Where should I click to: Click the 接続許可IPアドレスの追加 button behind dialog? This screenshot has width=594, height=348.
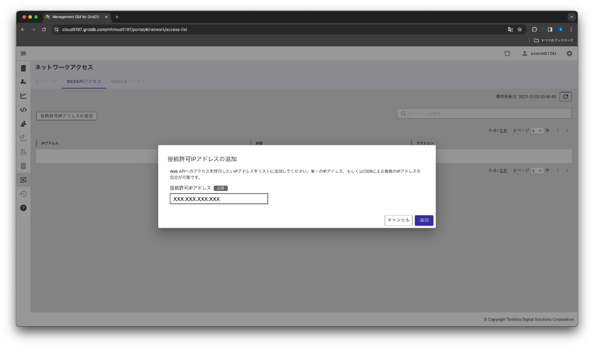tap(66, 116)
